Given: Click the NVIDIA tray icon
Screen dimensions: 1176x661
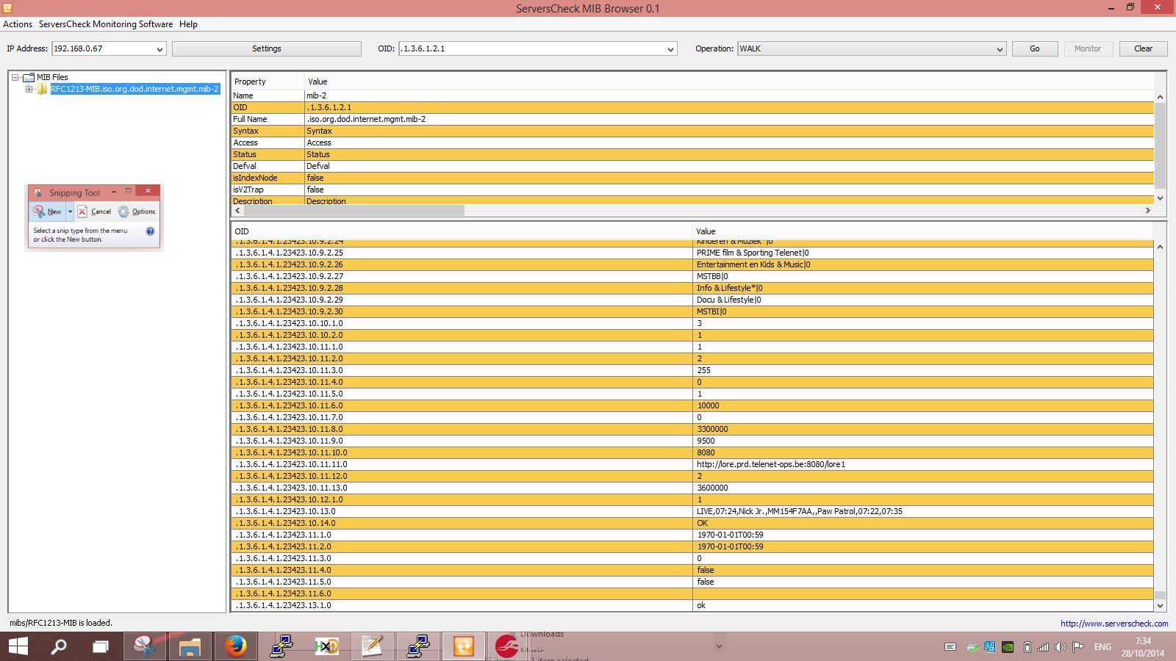Looking at the screenshot, I should click(1008, 647).
